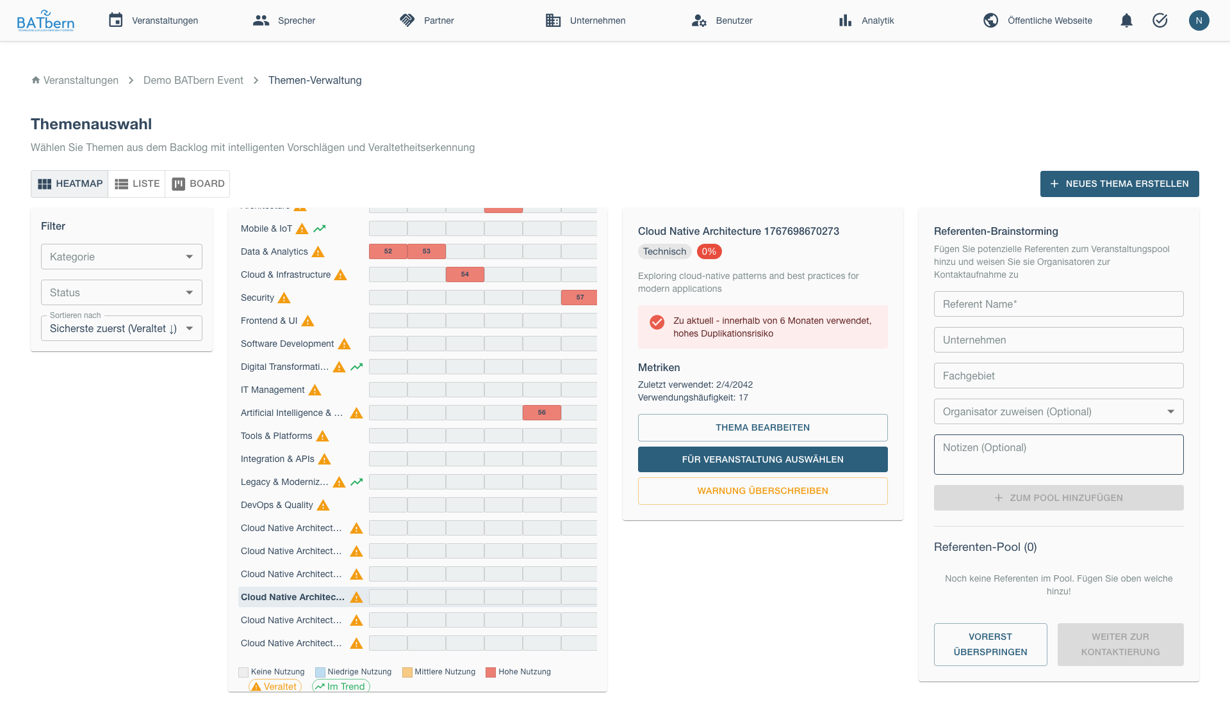Click heatmap cell 54 in Cloud & Infrastructure

(465, 274)
